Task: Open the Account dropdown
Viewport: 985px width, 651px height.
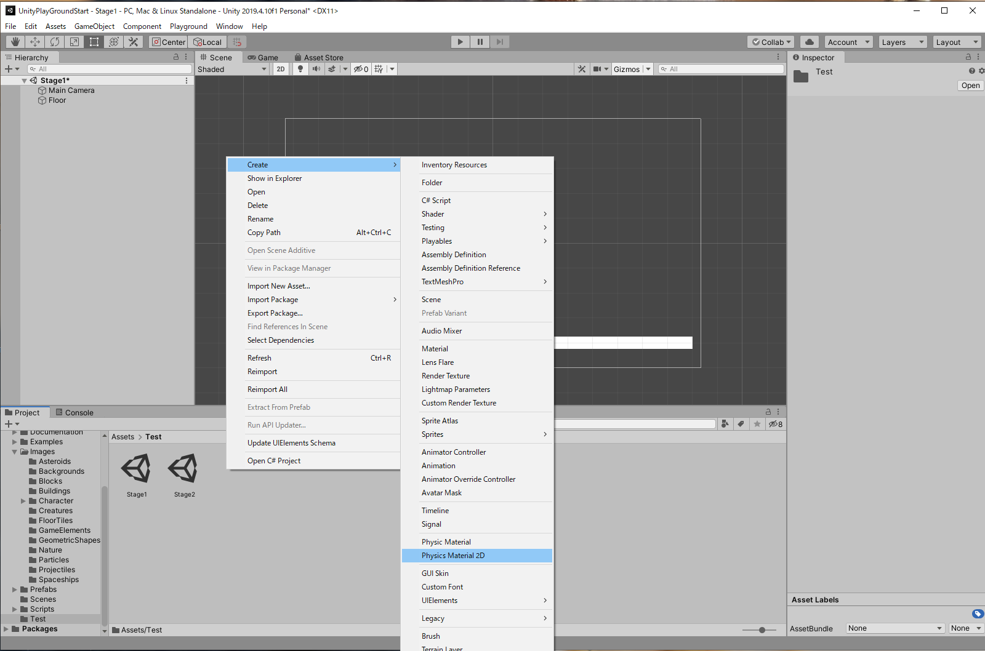Action: [x=849, y=42]
